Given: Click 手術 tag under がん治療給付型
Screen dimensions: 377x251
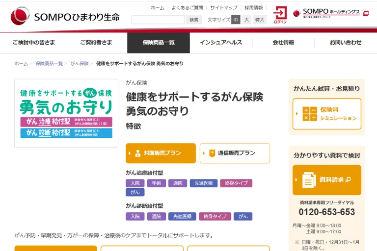Looking at the screenshot, I should [156, 183].
